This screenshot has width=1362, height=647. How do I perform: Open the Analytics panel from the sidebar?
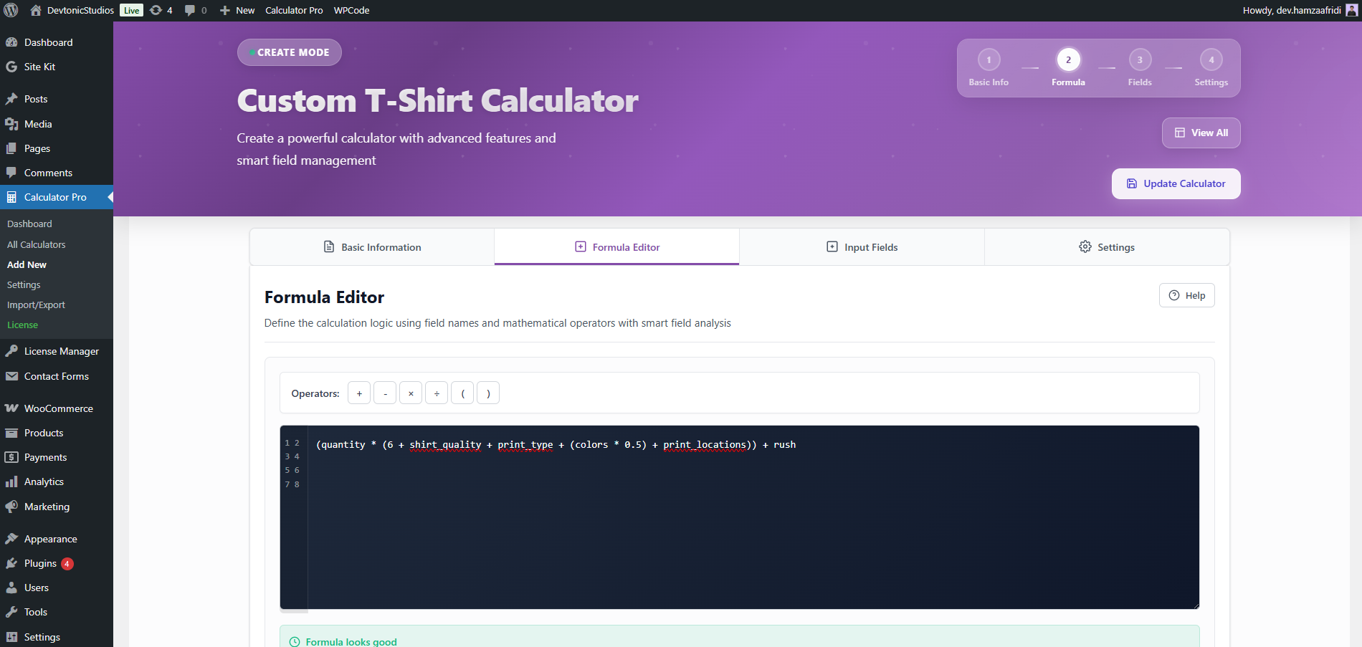pyautogui.click(x=43, y=481)
